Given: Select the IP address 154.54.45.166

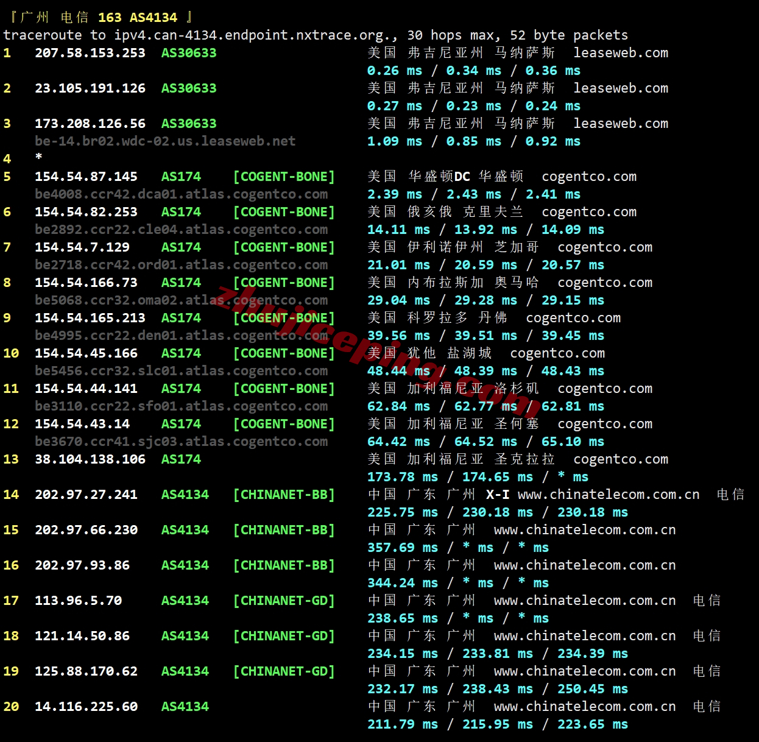Looking at the screenshot, I should click(86, 353).
